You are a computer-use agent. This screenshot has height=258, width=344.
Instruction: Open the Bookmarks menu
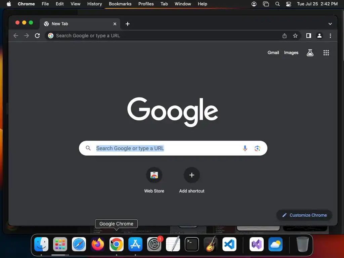(120, 4)
